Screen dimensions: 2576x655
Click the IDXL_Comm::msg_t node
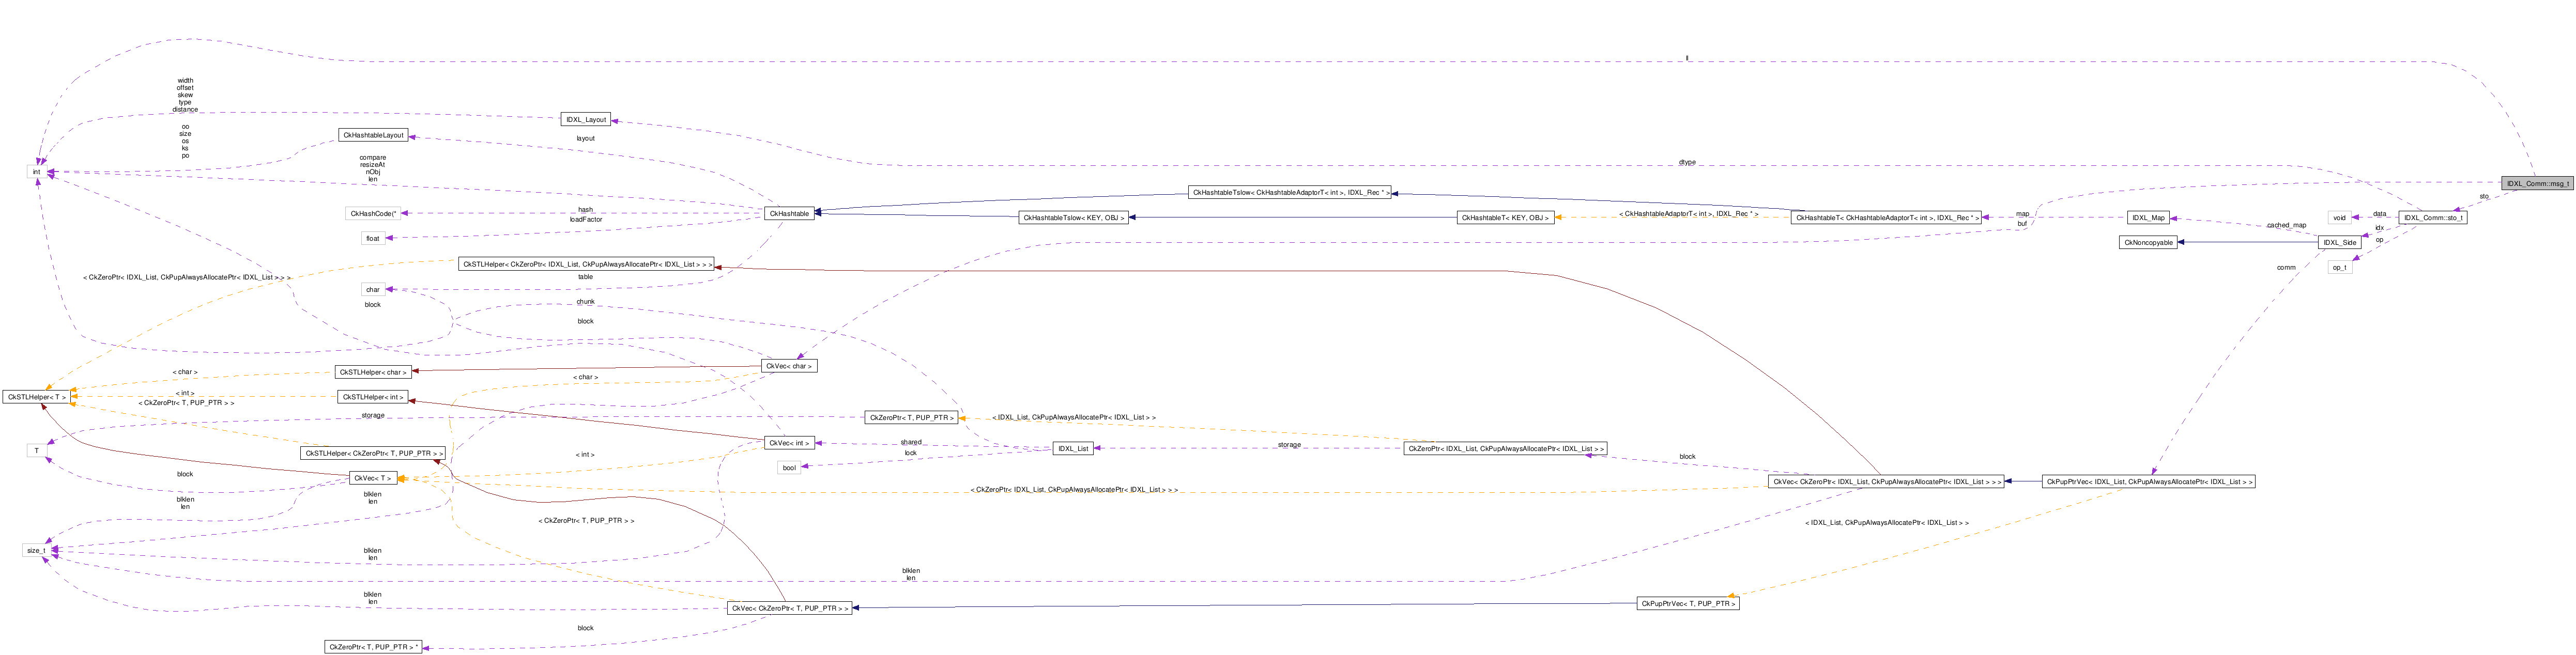[2536, 184]
